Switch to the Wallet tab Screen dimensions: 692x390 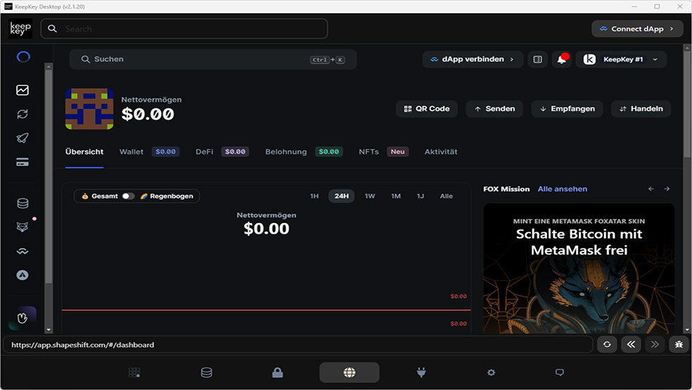pyautogui.click(x=149, y=151)
